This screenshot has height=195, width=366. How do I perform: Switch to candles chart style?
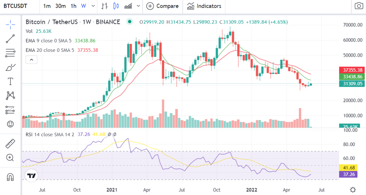116,6
